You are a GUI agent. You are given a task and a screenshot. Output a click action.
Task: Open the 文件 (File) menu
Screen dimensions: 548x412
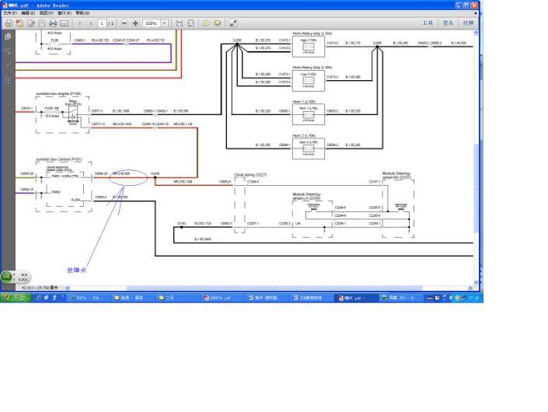click(x=9, y=13)
